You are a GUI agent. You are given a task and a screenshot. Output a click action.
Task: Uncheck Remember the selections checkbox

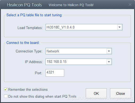tap(6, 89)
